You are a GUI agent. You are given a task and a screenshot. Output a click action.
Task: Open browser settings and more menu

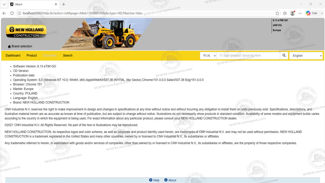pyautogui.click(x=300, y=13)
